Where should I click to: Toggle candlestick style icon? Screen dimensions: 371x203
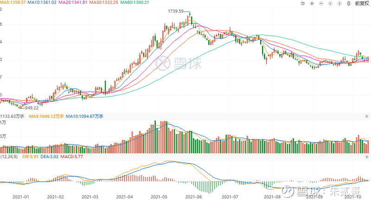[349, 4]
